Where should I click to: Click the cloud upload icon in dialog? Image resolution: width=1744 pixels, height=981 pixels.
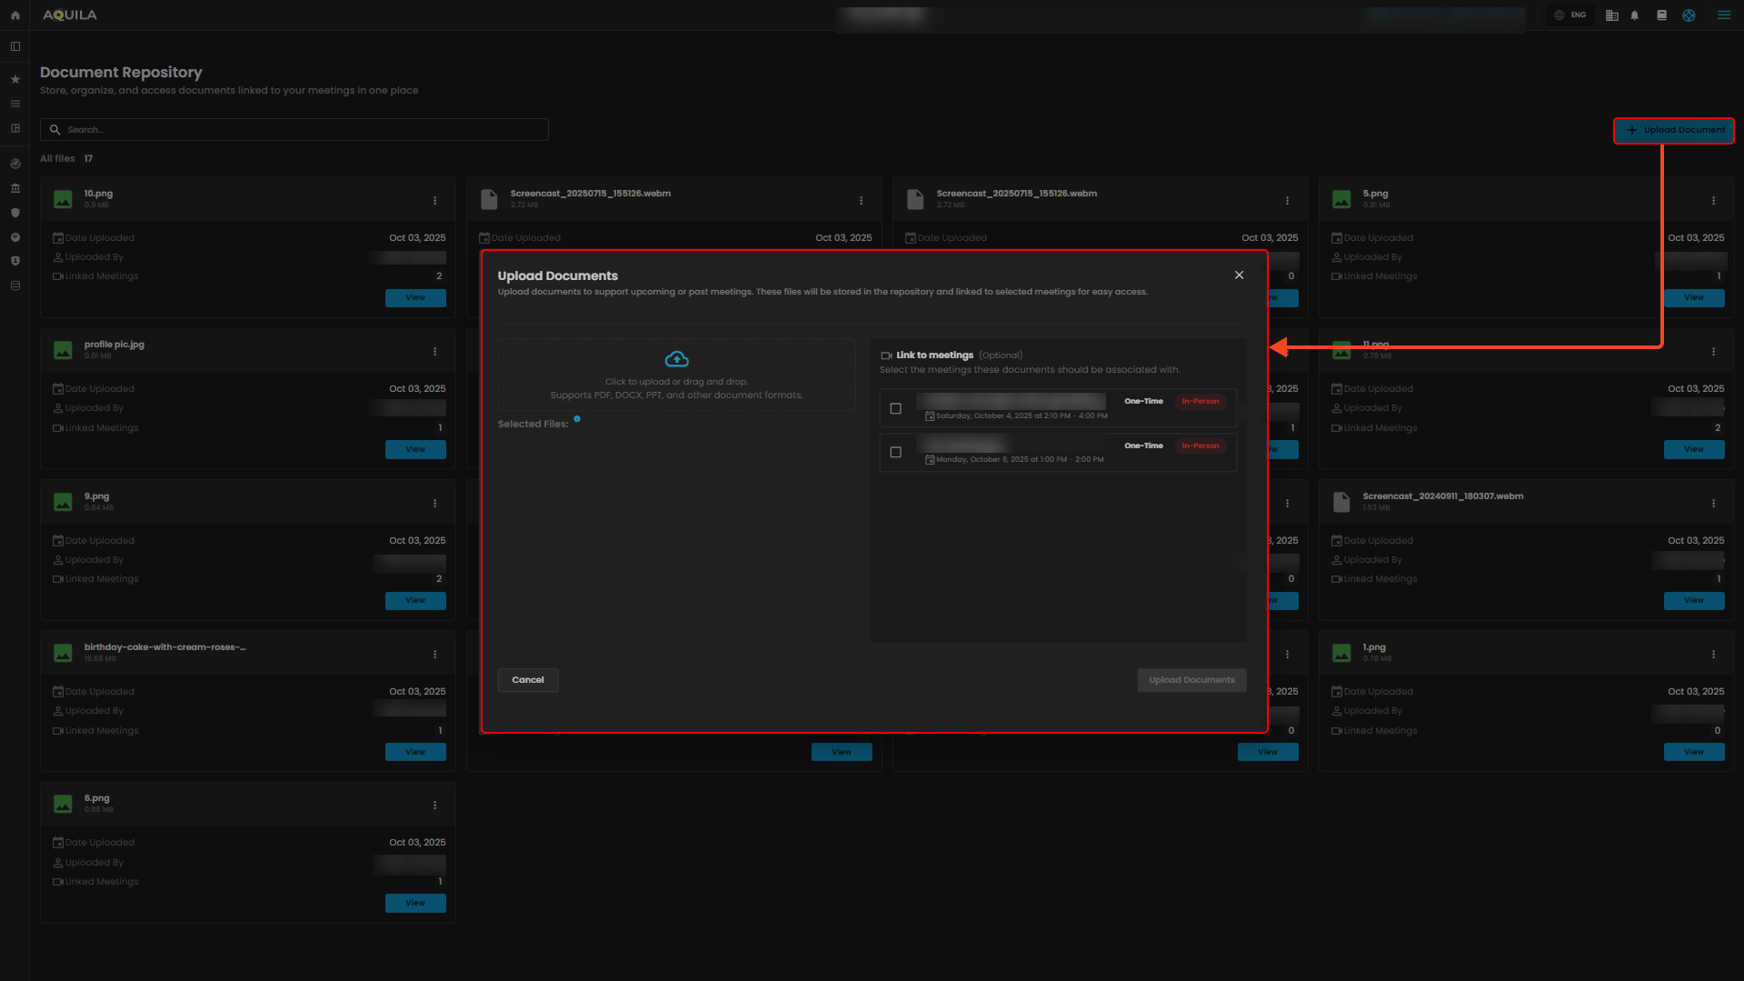tap(676, 359)
